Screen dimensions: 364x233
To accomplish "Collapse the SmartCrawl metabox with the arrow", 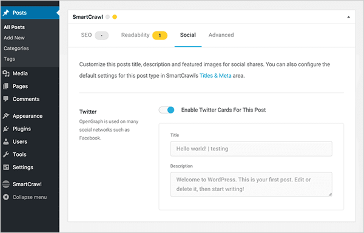I will coord(348,17).
